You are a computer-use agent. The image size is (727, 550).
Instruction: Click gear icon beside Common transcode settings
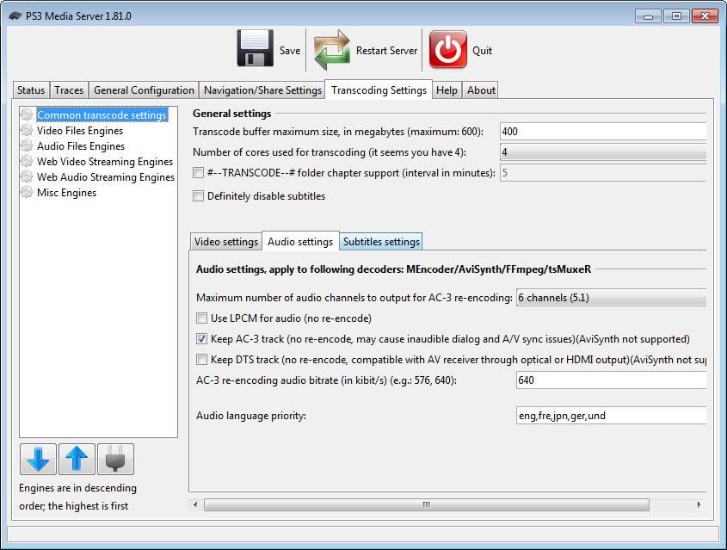click(27, 114)
